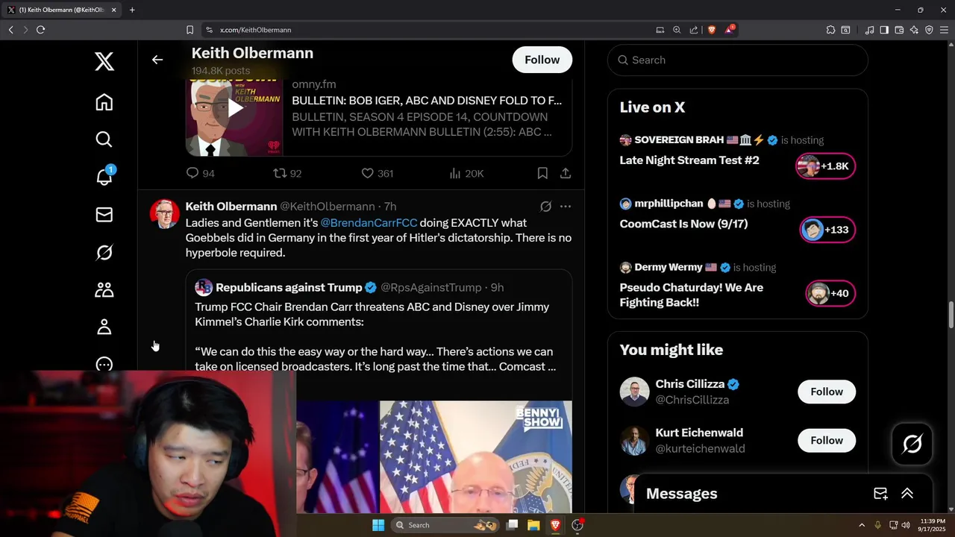Open Chris Cillizza profile name
Viewport: 955px width, 537px height.
pyautogui.click(x=690, y=384)
